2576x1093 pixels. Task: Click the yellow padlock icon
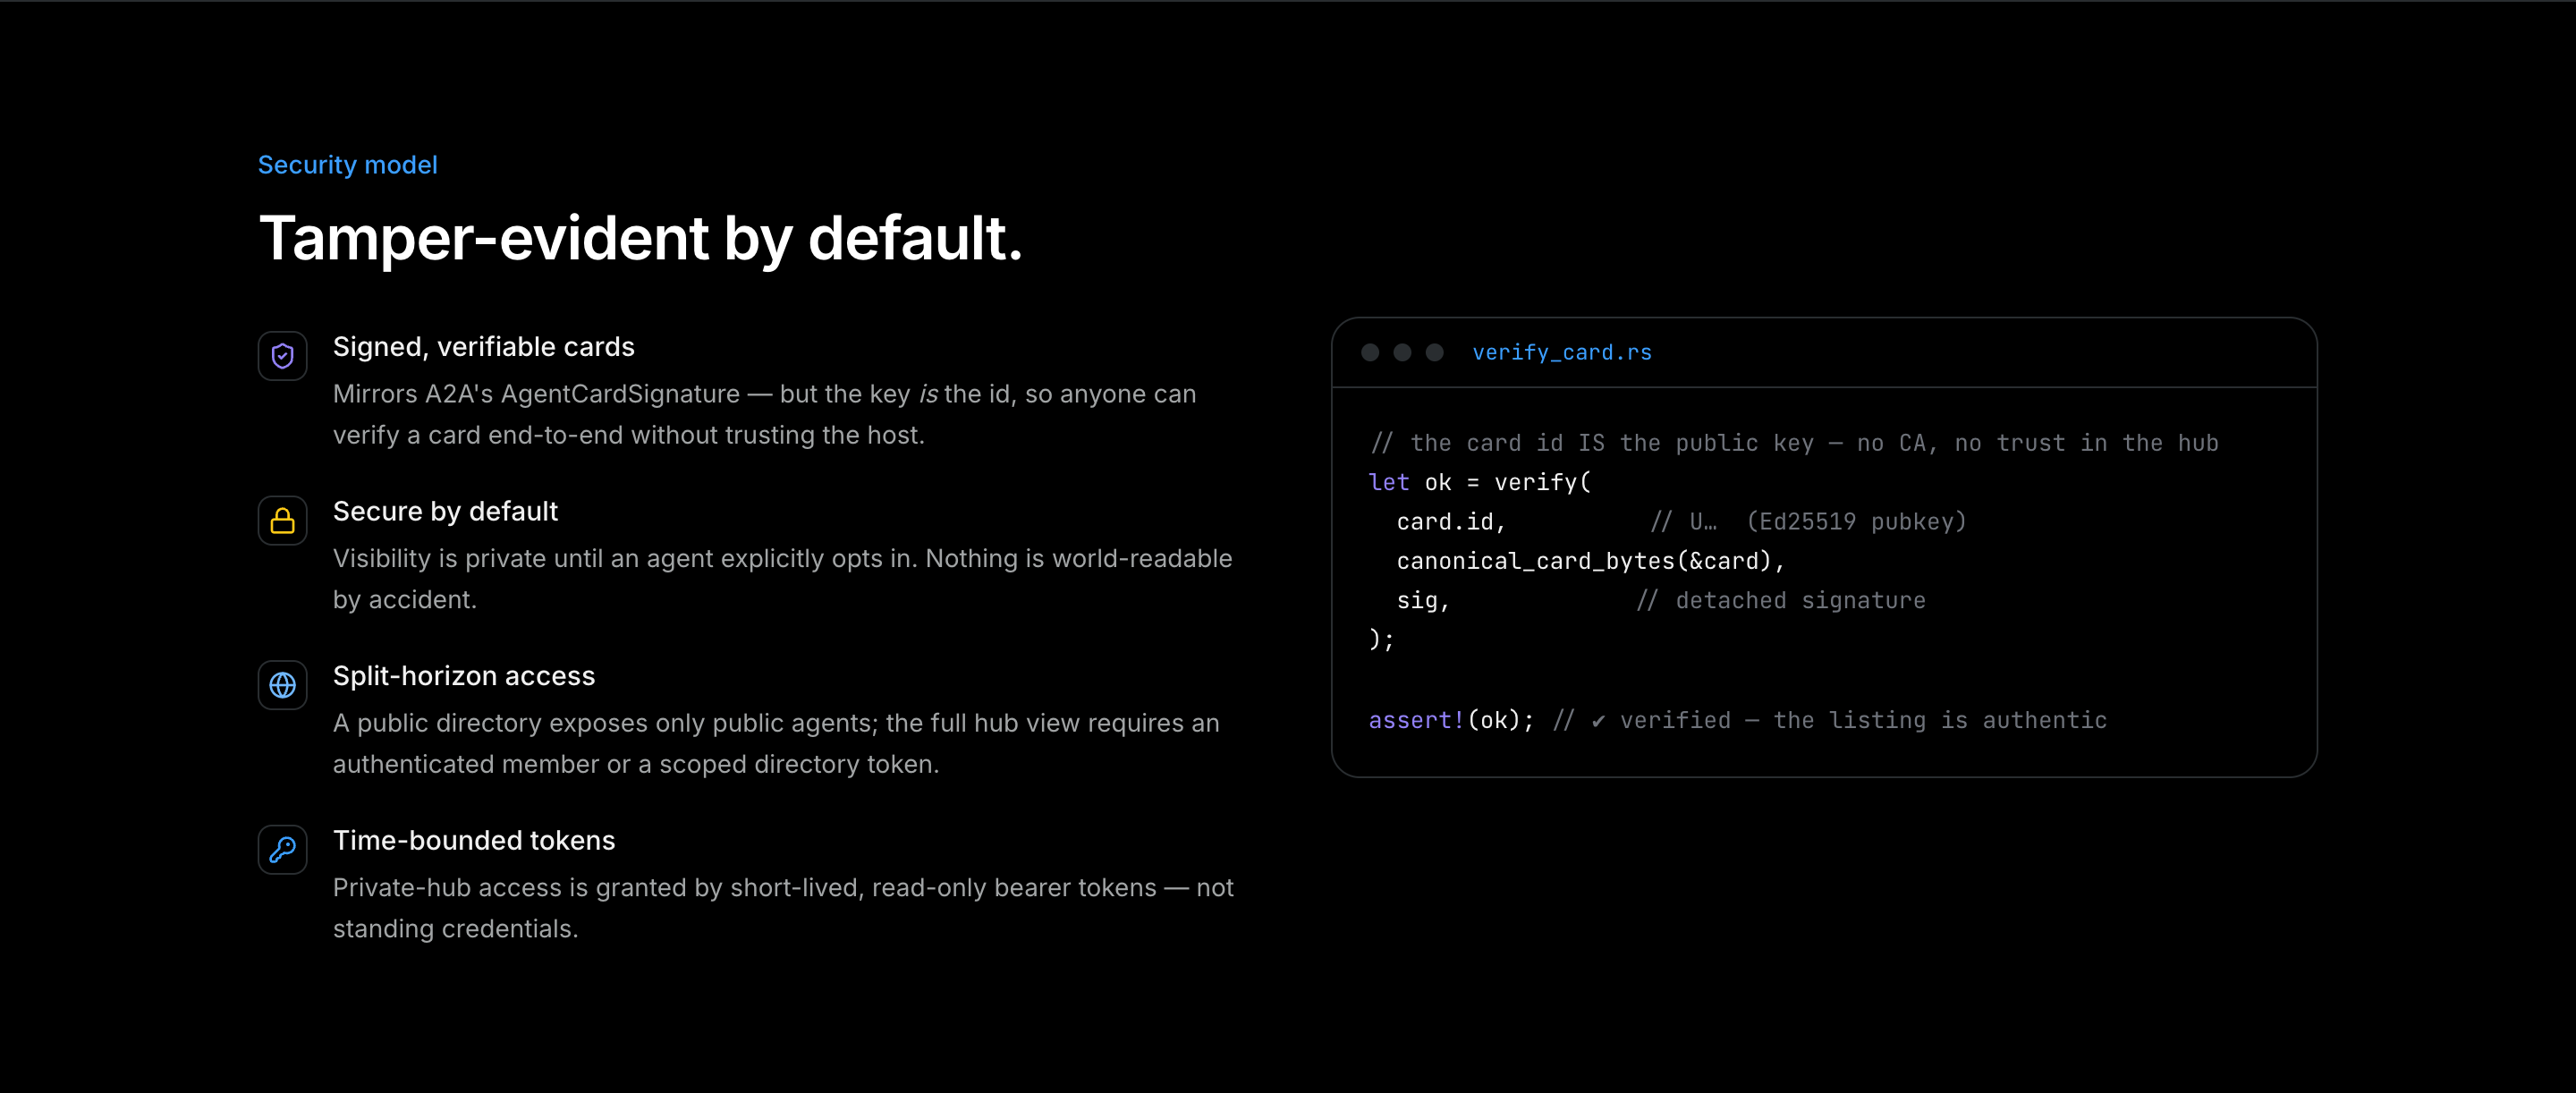pyautogui.click(x=282, y=521)
